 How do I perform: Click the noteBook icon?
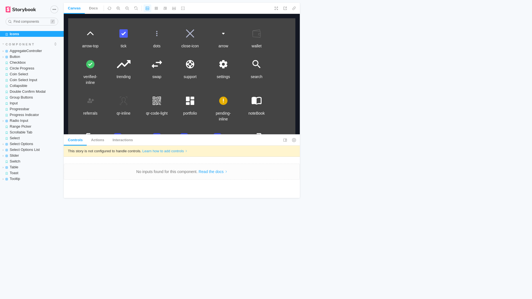click(257, 101)
